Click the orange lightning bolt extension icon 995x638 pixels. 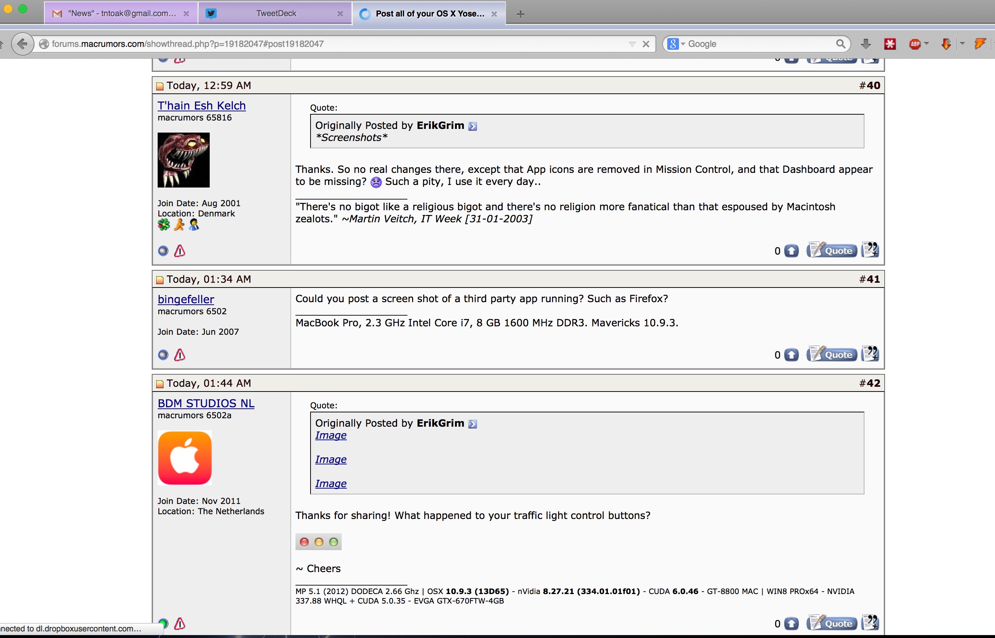point(980,44)
